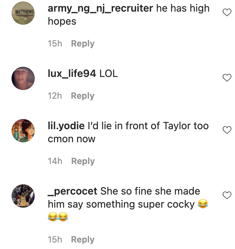Like lil.yodie's comment about Taylor
This screenshot has height=249, width=235.
(x=227, y=130)
